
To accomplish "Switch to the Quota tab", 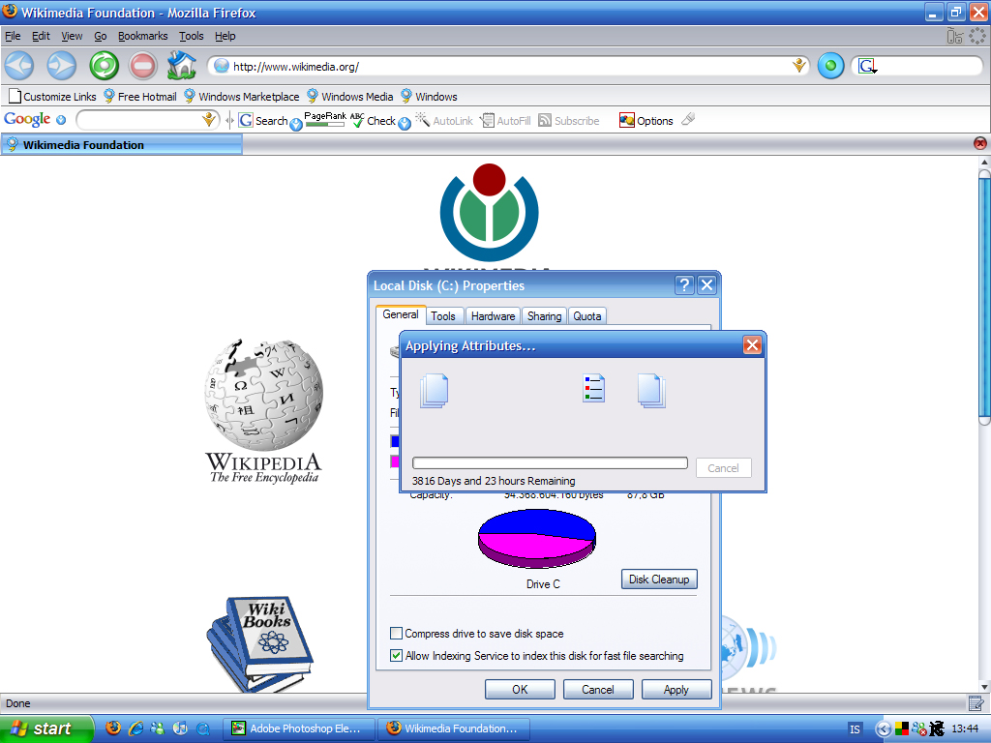I will 587,316.
